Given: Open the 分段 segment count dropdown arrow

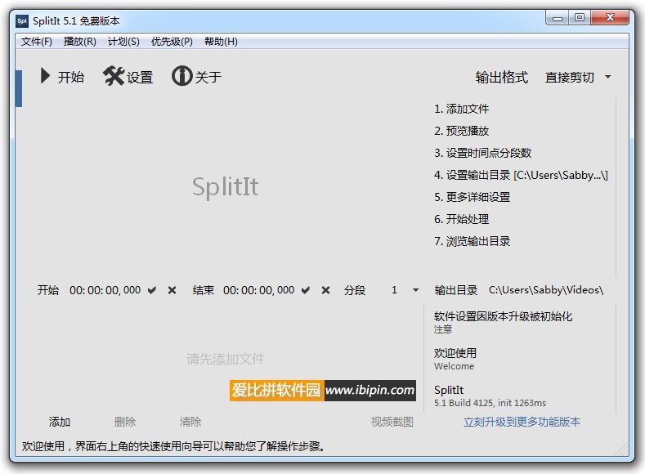Looking at the screenshot, I should click(x=415, y=290).
